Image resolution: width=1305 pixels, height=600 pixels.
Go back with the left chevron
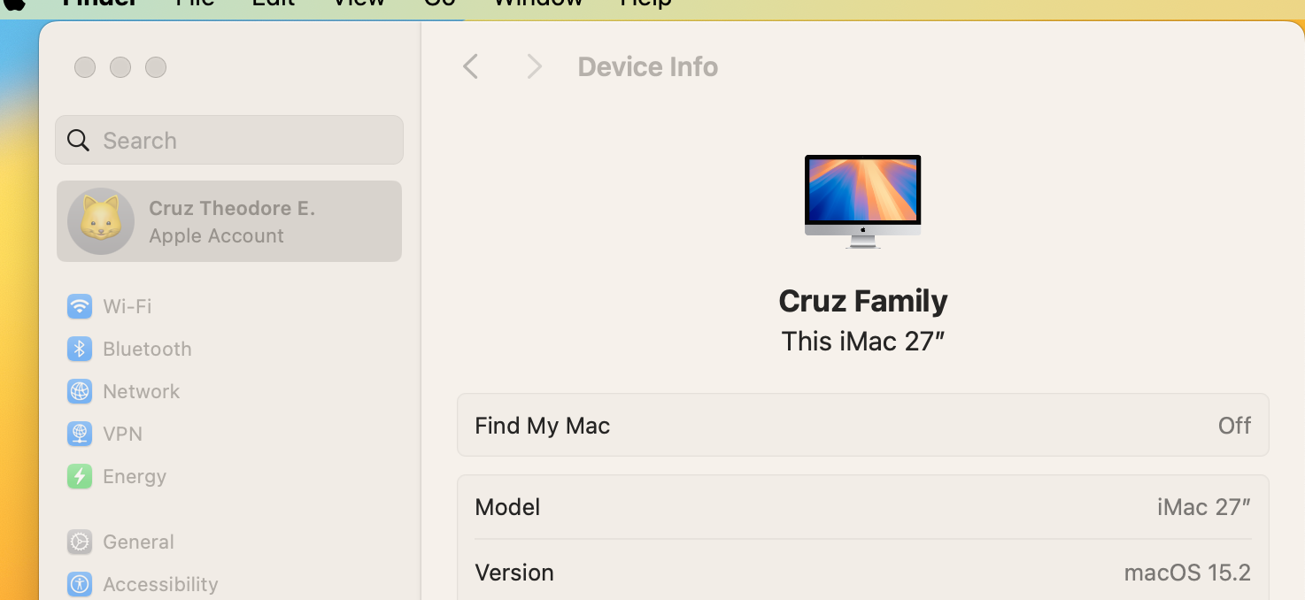471,66
